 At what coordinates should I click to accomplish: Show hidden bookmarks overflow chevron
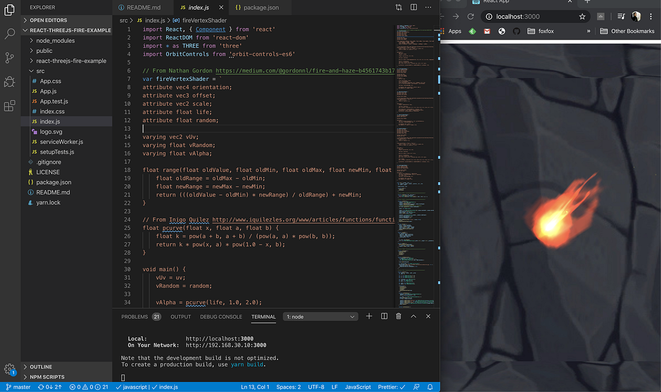point(588,31)
